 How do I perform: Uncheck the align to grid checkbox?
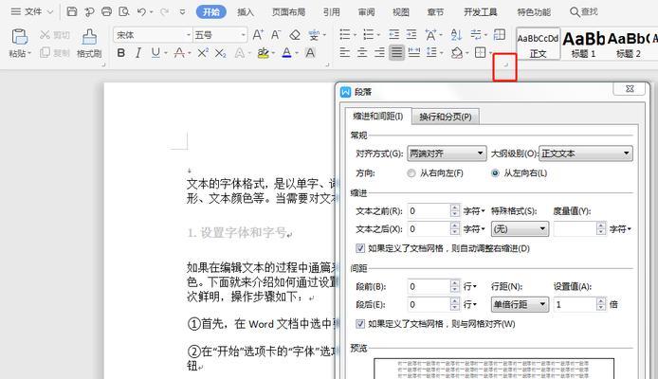[358, 324]
